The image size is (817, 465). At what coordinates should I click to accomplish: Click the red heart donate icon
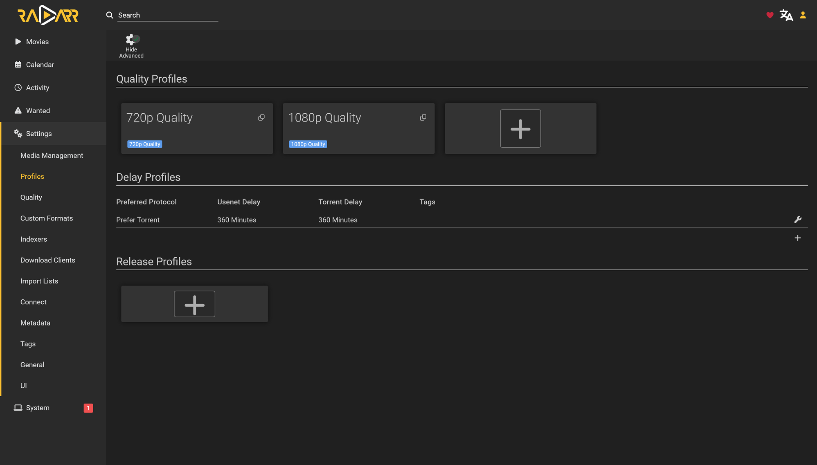(770, 15)
